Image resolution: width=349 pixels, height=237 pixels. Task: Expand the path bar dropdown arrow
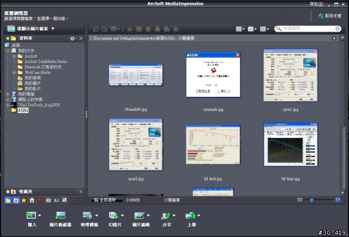point(334,39)
